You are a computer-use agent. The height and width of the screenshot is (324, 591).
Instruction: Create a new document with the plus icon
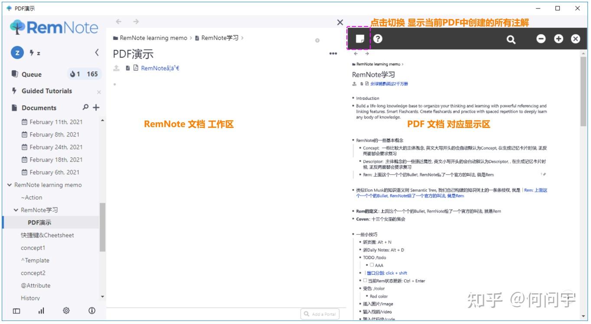click(x=95, y=107)
